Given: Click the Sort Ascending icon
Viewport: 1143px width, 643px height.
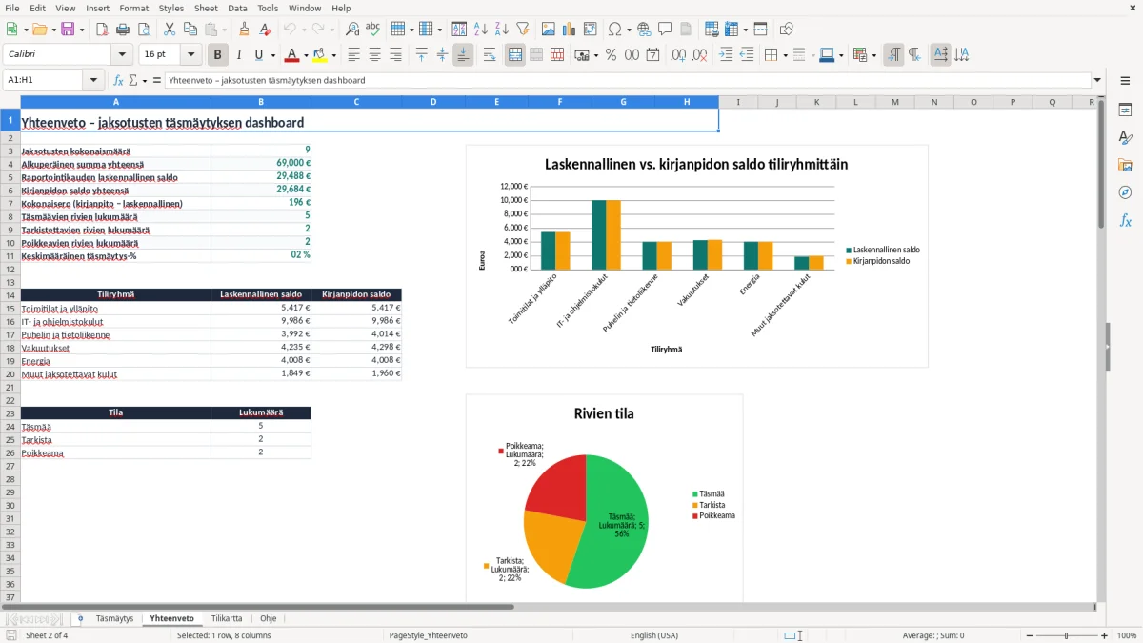Looking at the screenshot, I should [481, 30].
